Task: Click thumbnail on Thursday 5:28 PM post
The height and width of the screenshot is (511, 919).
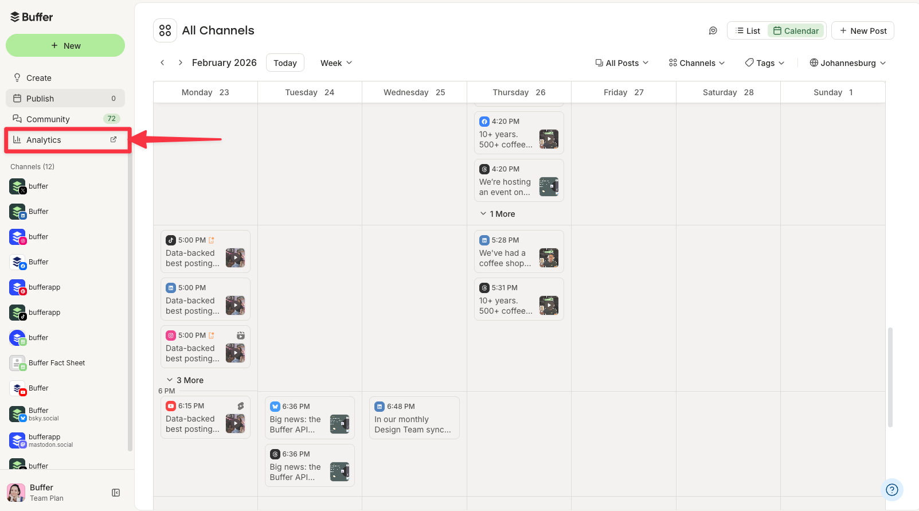Action: (x=549, y=258)
